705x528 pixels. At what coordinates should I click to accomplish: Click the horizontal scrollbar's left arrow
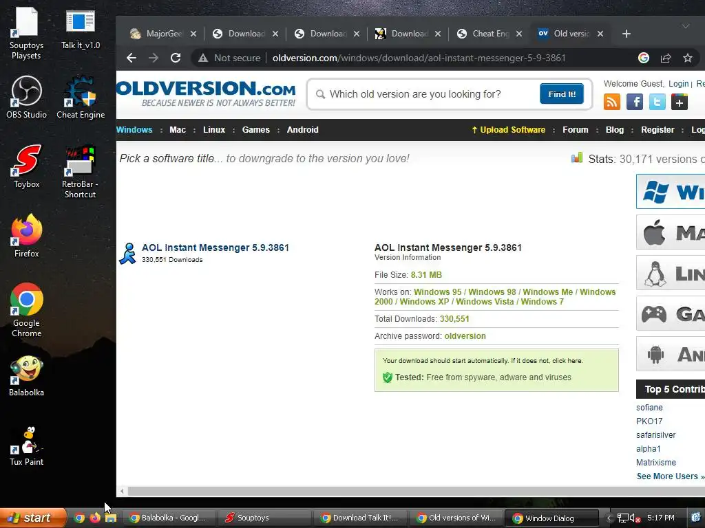pos(122,491)
